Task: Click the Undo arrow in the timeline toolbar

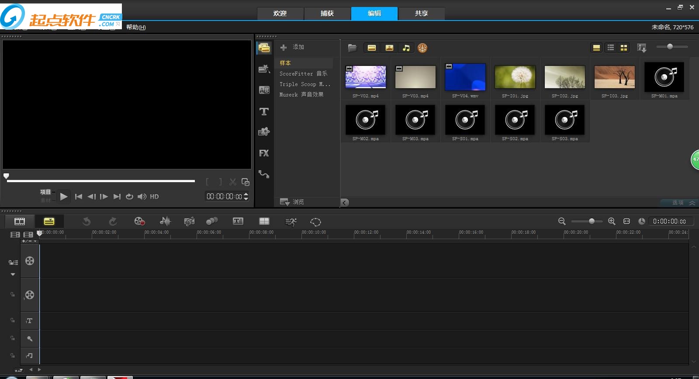Action: coord(87,221)
